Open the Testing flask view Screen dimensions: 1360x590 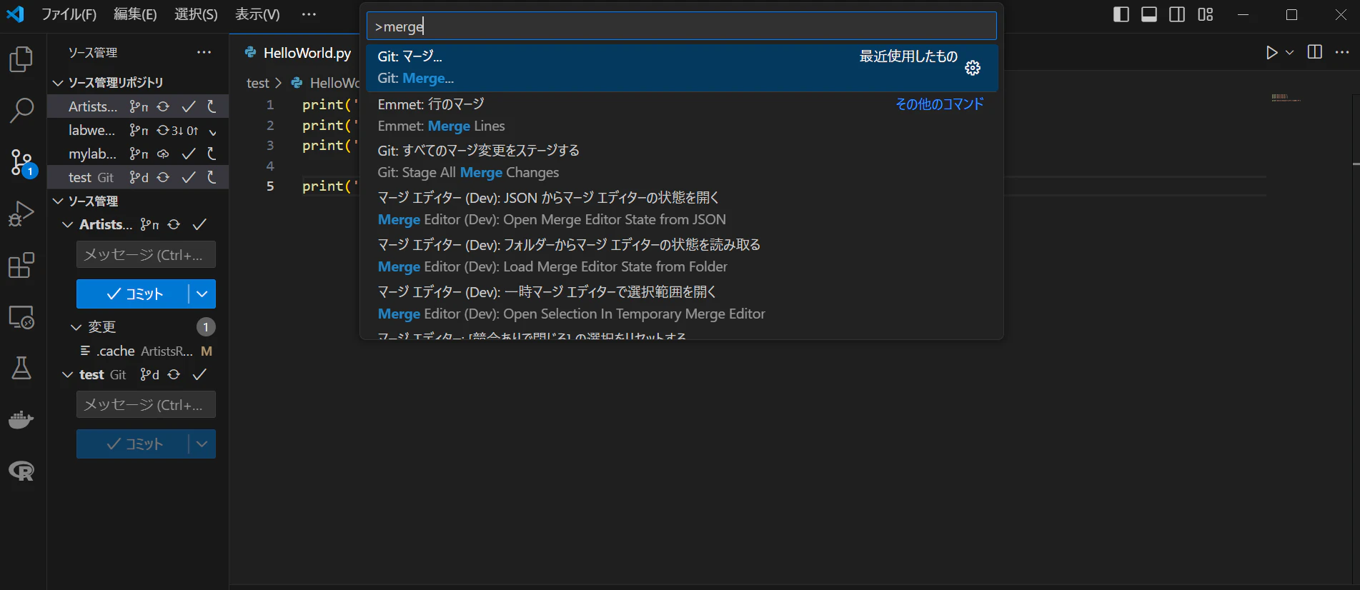pos(21,368)
